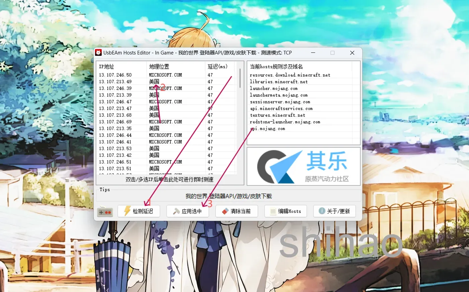
Task: Select sessionserver.mojang.com domain entry
Action: (x=280, y=102)
